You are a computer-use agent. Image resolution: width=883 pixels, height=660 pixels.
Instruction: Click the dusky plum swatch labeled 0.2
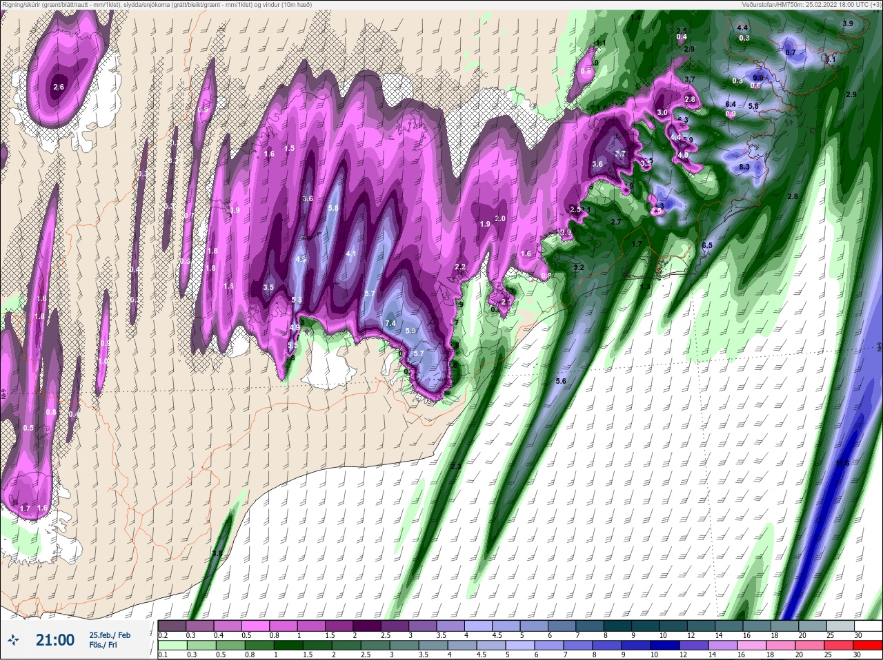[170, 626]
